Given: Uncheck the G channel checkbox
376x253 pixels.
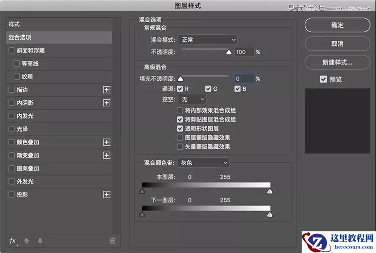Looking at the screenshot, I should coord(208,89).
